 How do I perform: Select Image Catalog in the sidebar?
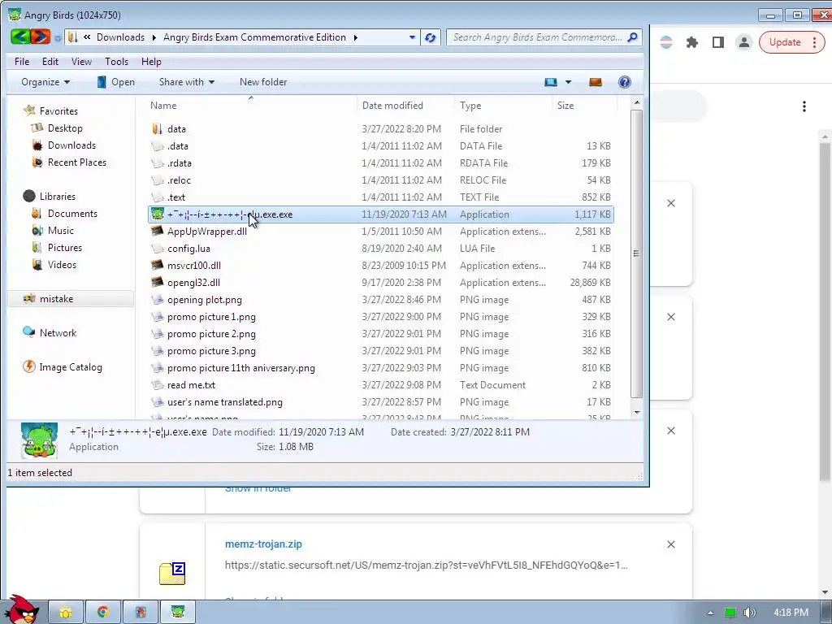[x=62, y=366]
